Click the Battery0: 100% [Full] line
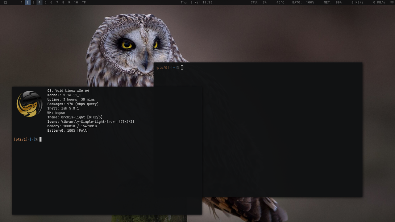Image resolution: width=395 pixels, height=222 pixels. tap(68, 131)
